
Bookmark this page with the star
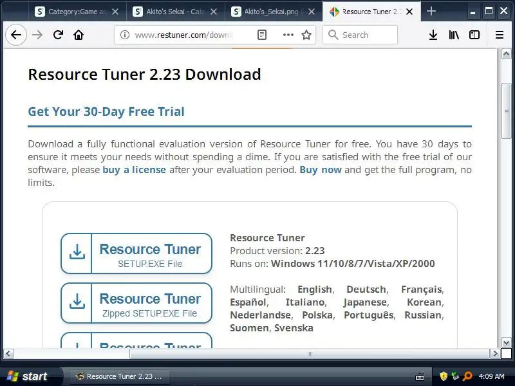pyautogui.click(x=306, y=35)
